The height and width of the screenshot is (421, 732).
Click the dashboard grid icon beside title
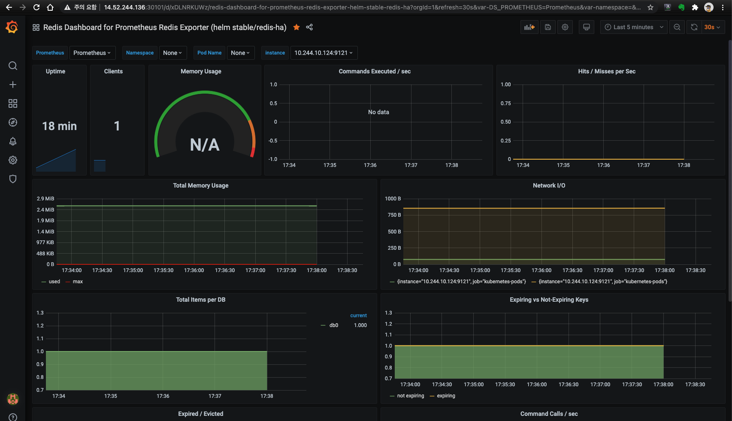[x=36, y=27]
